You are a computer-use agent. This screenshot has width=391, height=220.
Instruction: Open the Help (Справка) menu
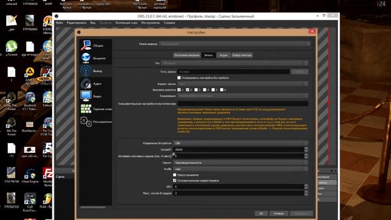tap(169, 23)
